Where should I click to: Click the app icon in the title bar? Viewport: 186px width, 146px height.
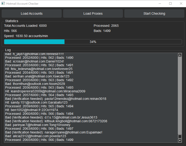coord(3,3)
